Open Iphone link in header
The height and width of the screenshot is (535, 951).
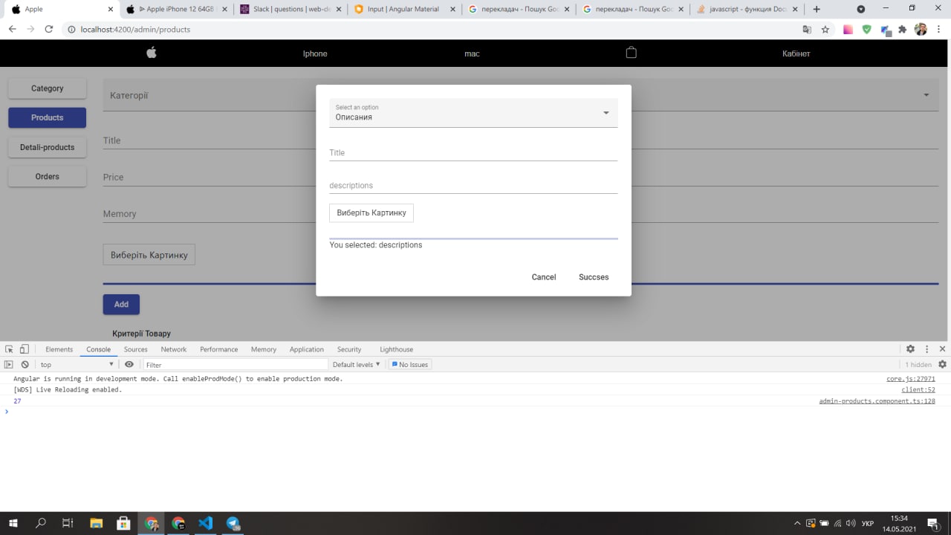click(x=315, y=53)
